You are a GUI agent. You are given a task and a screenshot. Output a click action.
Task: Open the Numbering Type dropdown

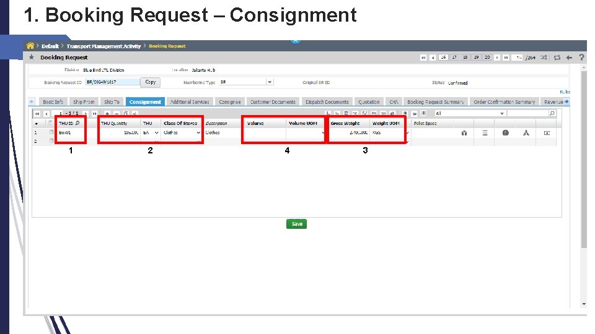pyautogui.click(x=270, y=82)
